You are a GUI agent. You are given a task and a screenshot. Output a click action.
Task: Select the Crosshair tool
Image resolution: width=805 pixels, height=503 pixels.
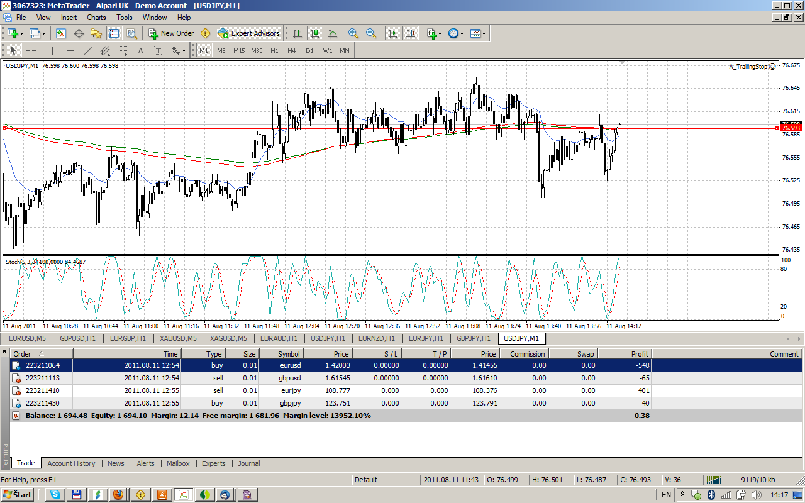(31, 50)
